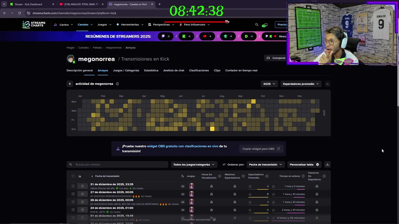
Task: Toggle the select-all checkbox in table header
Action: click(73, 176)
